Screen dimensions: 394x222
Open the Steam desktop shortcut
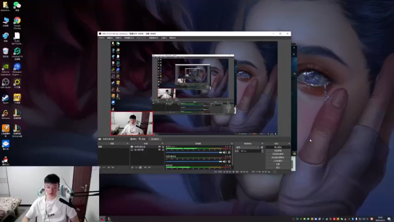[x=5, y=99]
